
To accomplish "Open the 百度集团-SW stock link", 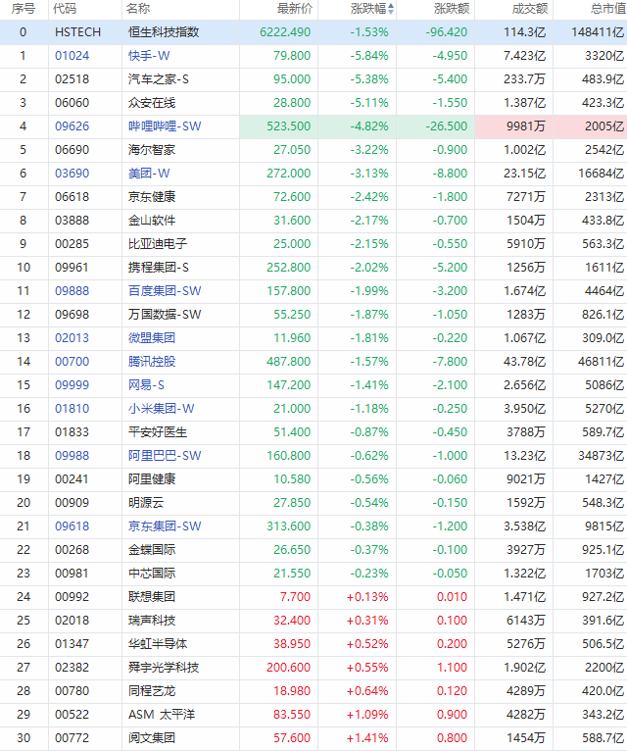I will (x=165, y=291).
